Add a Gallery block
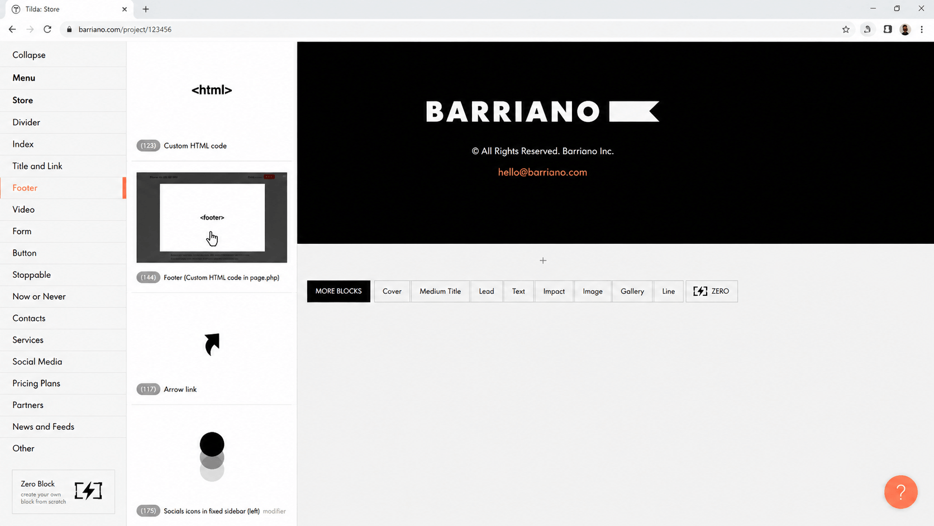The image size is (934, 526). coord(632,291)
